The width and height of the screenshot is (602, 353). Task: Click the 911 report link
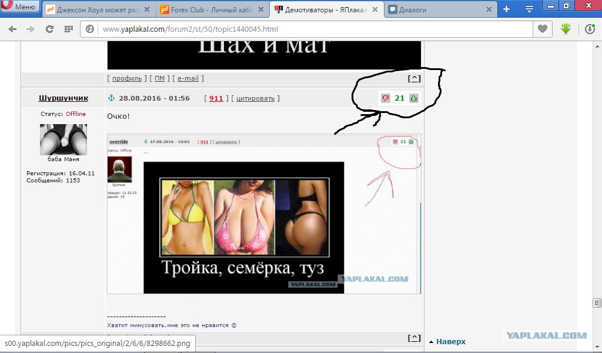(x=216, y=98)
